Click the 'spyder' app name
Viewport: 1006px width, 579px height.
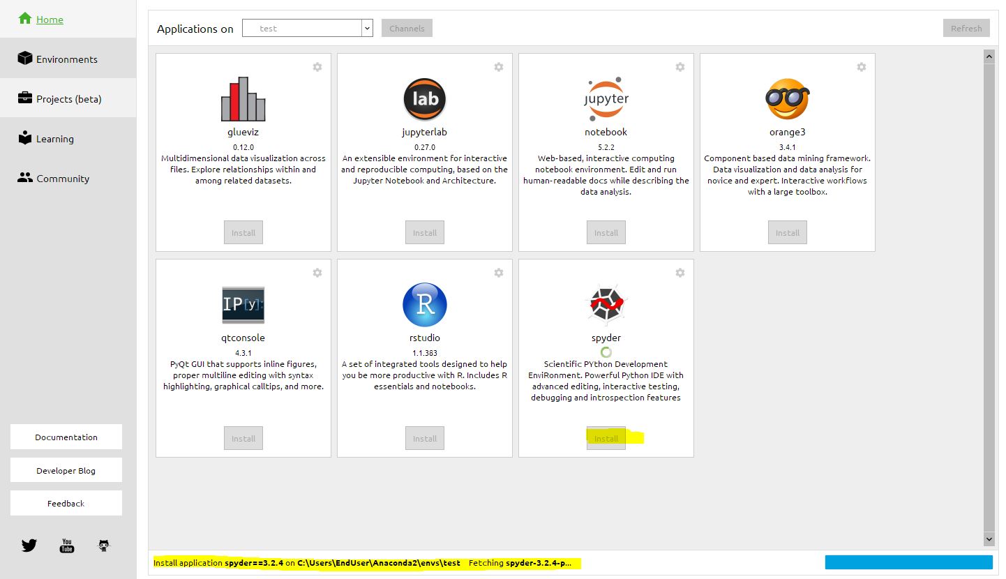tap(606, 338)
